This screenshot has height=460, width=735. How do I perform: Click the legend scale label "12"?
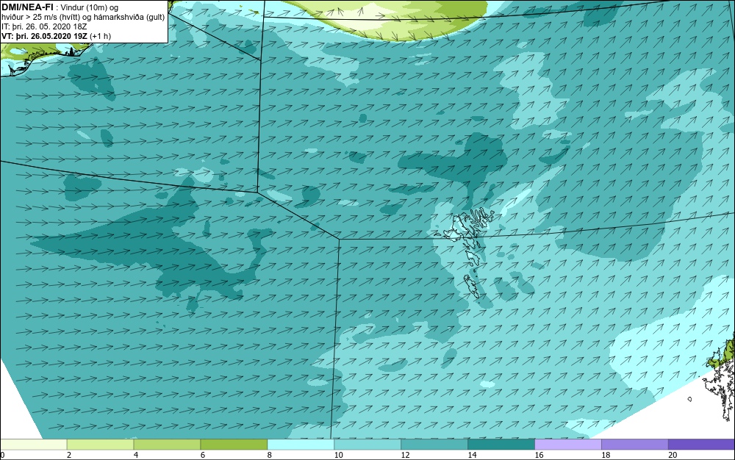click(x=405, y=455)
